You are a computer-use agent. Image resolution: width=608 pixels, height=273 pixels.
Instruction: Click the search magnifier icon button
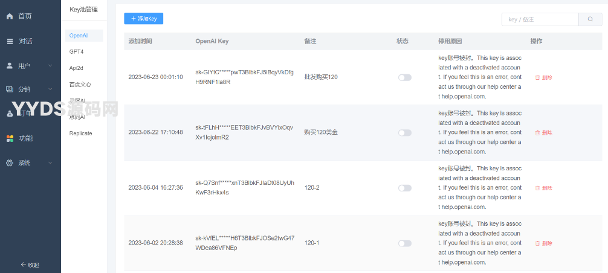(590, 19)
